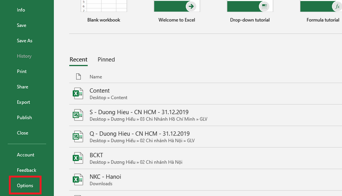Open the Print page

[22, 71]
